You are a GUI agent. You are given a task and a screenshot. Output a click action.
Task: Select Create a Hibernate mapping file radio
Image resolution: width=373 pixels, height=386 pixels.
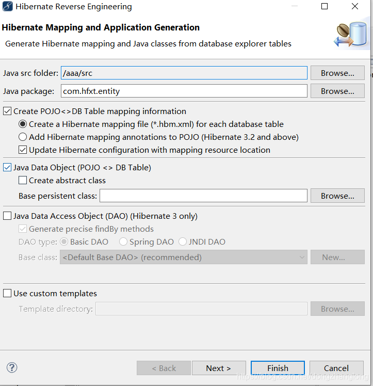click(x=23, y=124)
